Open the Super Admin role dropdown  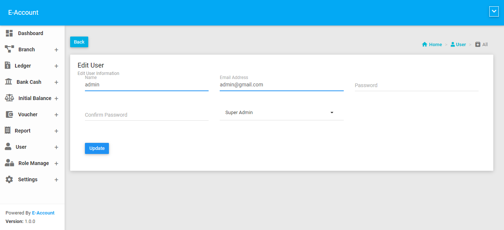click(x=281, y=113)
